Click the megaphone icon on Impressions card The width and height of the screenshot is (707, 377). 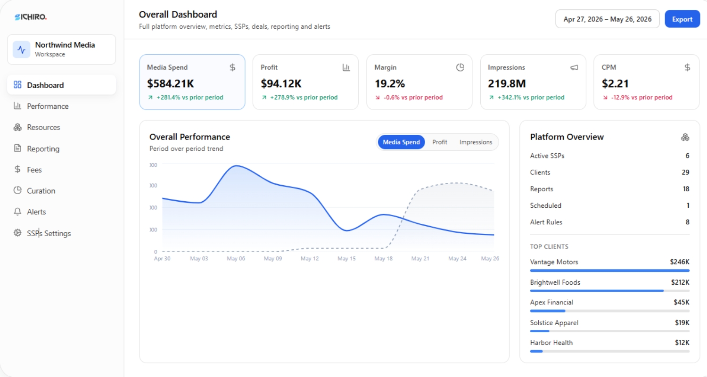pos(574,67)
